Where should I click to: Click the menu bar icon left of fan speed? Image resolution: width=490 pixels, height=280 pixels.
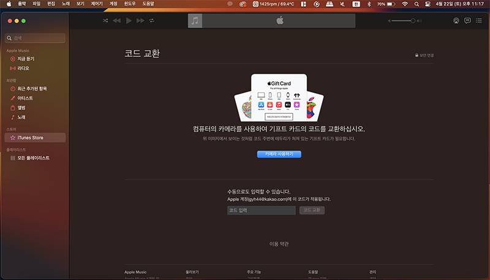point(243,4)
